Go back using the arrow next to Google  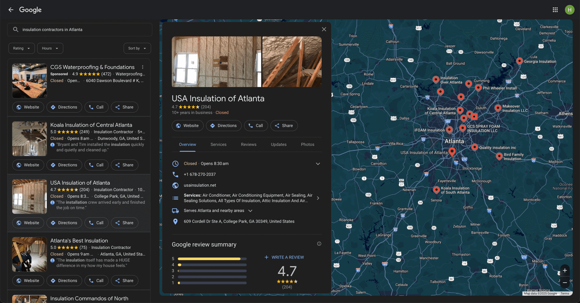tap(11, 10)
